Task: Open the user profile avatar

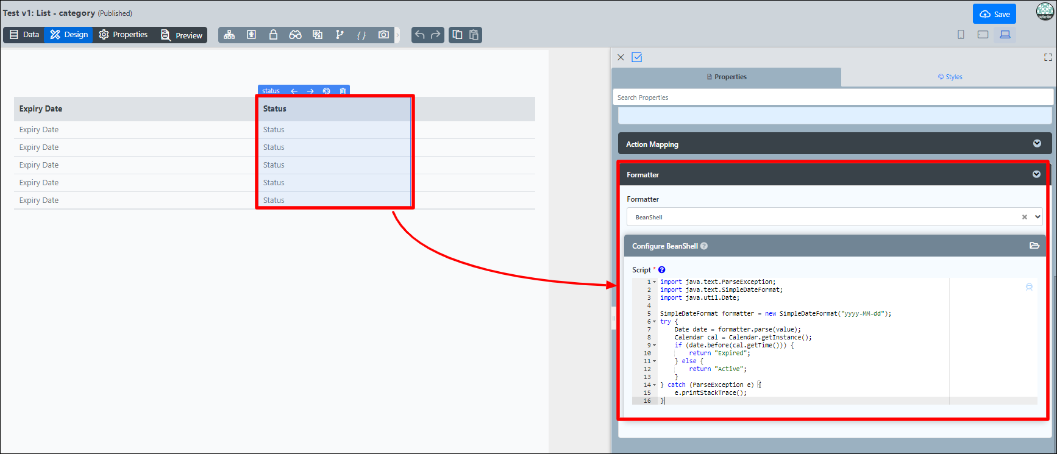Action: tap(1045, 11)
